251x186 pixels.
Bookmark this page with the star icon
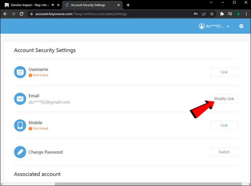[212, 14]
